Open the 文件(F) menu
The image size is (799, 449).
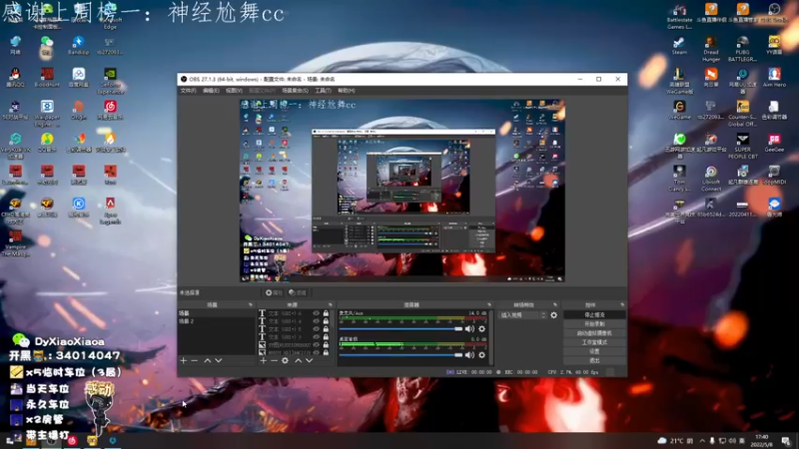(x=188, y=91)
